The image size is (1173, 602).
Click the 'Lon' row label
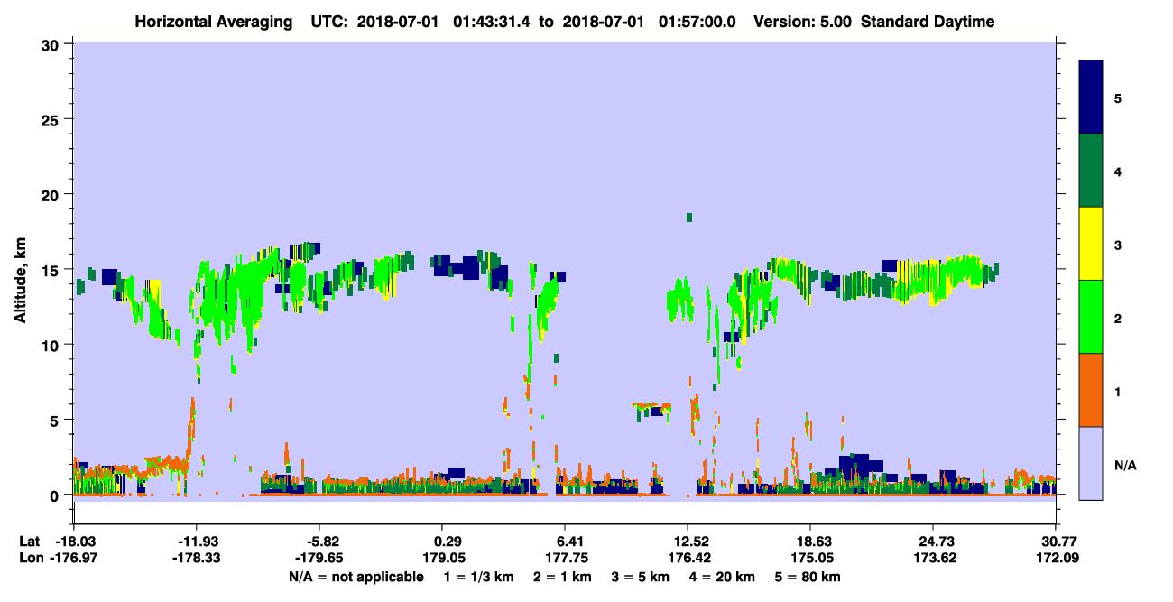(x=30, y=558)
